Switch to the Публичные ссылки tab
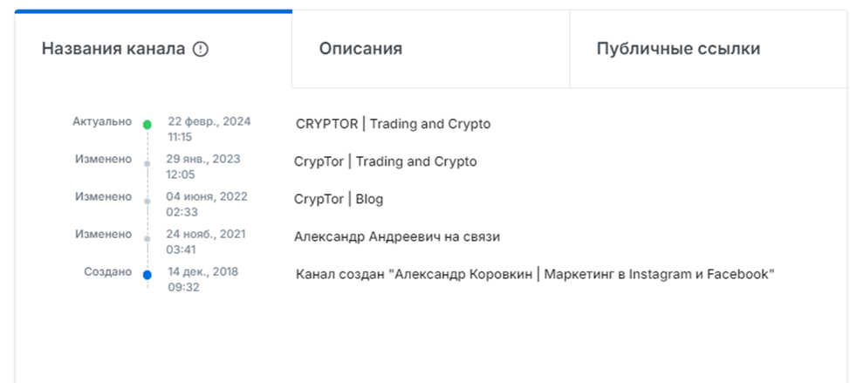850x383 pixels. pyautogui.click(x=678, y=49)
